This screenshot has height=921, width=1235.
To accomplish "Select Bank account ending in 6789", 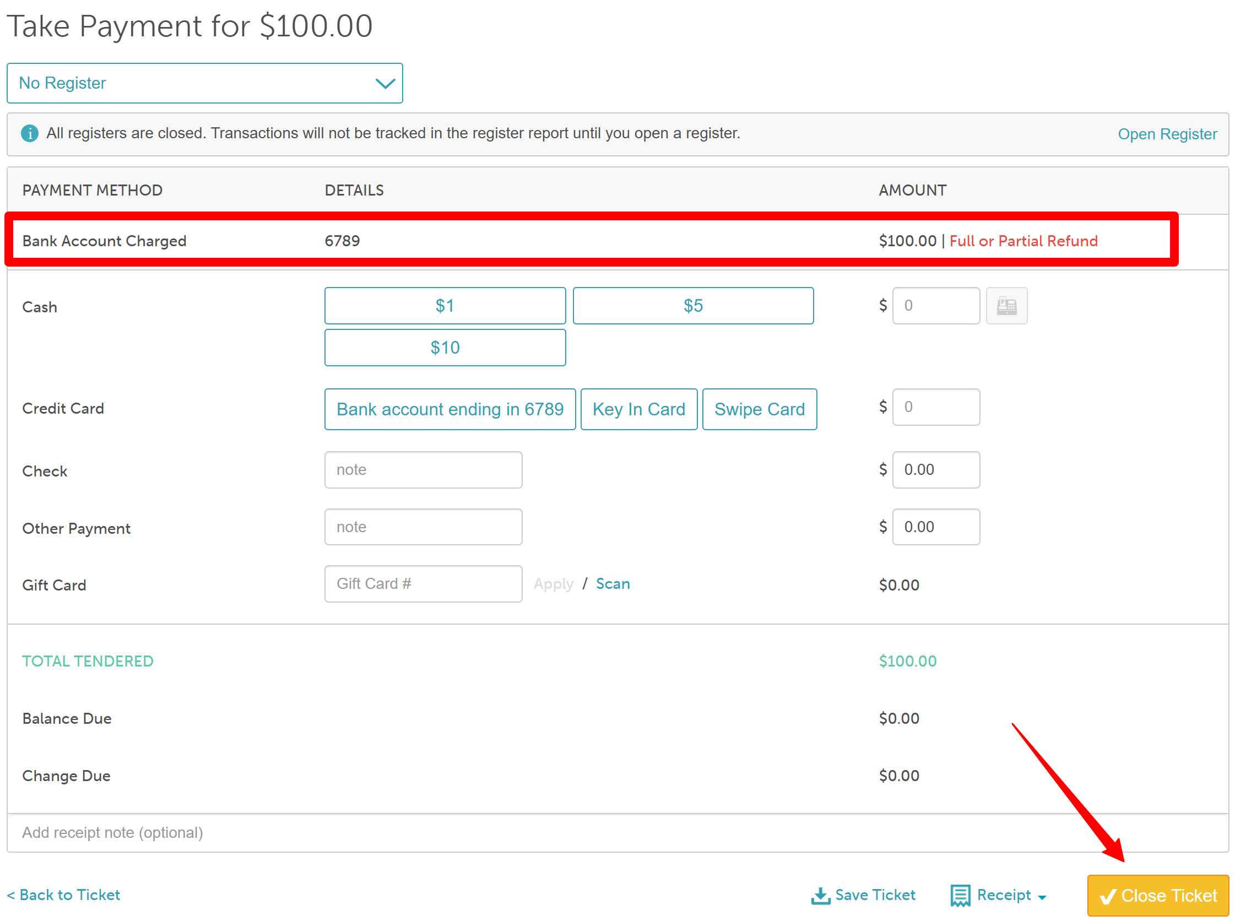I will [x=449, y=409].
